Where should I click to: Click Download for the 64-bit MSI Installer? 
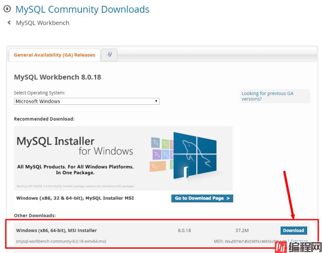(293, 231)
